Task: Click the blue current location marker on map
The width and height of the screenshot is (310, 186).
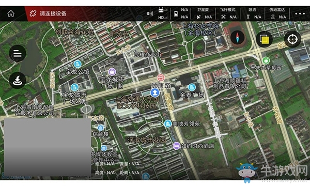Action: coord(155,92)
